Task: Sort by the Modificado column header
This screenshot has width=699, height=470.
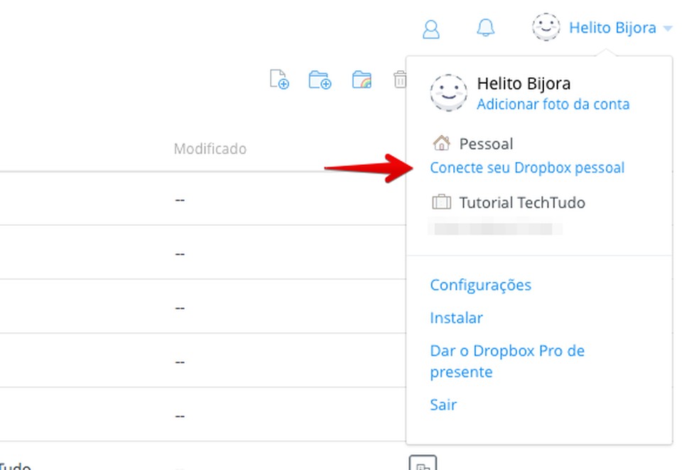Action: pyautogui.click(x=210, y=149)
